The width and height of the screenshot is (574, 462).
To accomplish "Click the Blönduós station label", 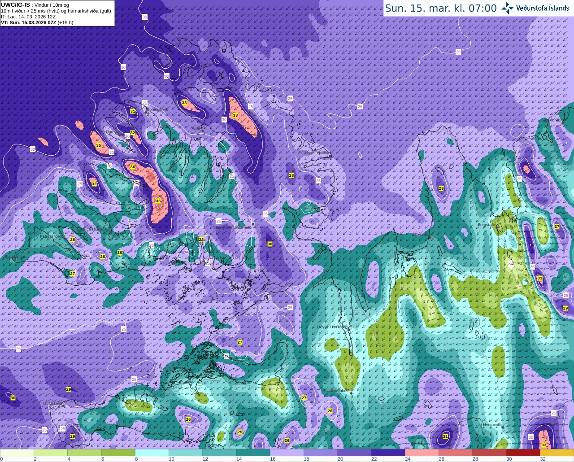I will point(421,234).
